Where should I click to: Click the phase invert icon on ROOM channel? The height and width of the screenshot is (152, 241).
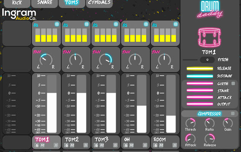tap(175, 145)
